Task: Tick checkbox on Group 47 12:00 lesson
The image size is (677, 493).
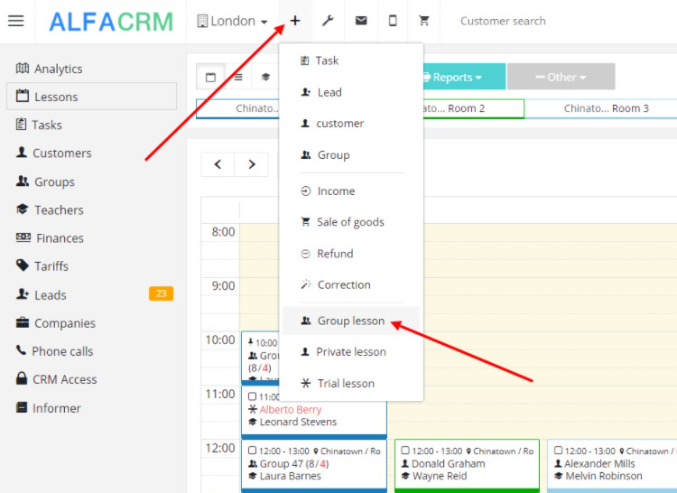Action: (x=252, y=451)
